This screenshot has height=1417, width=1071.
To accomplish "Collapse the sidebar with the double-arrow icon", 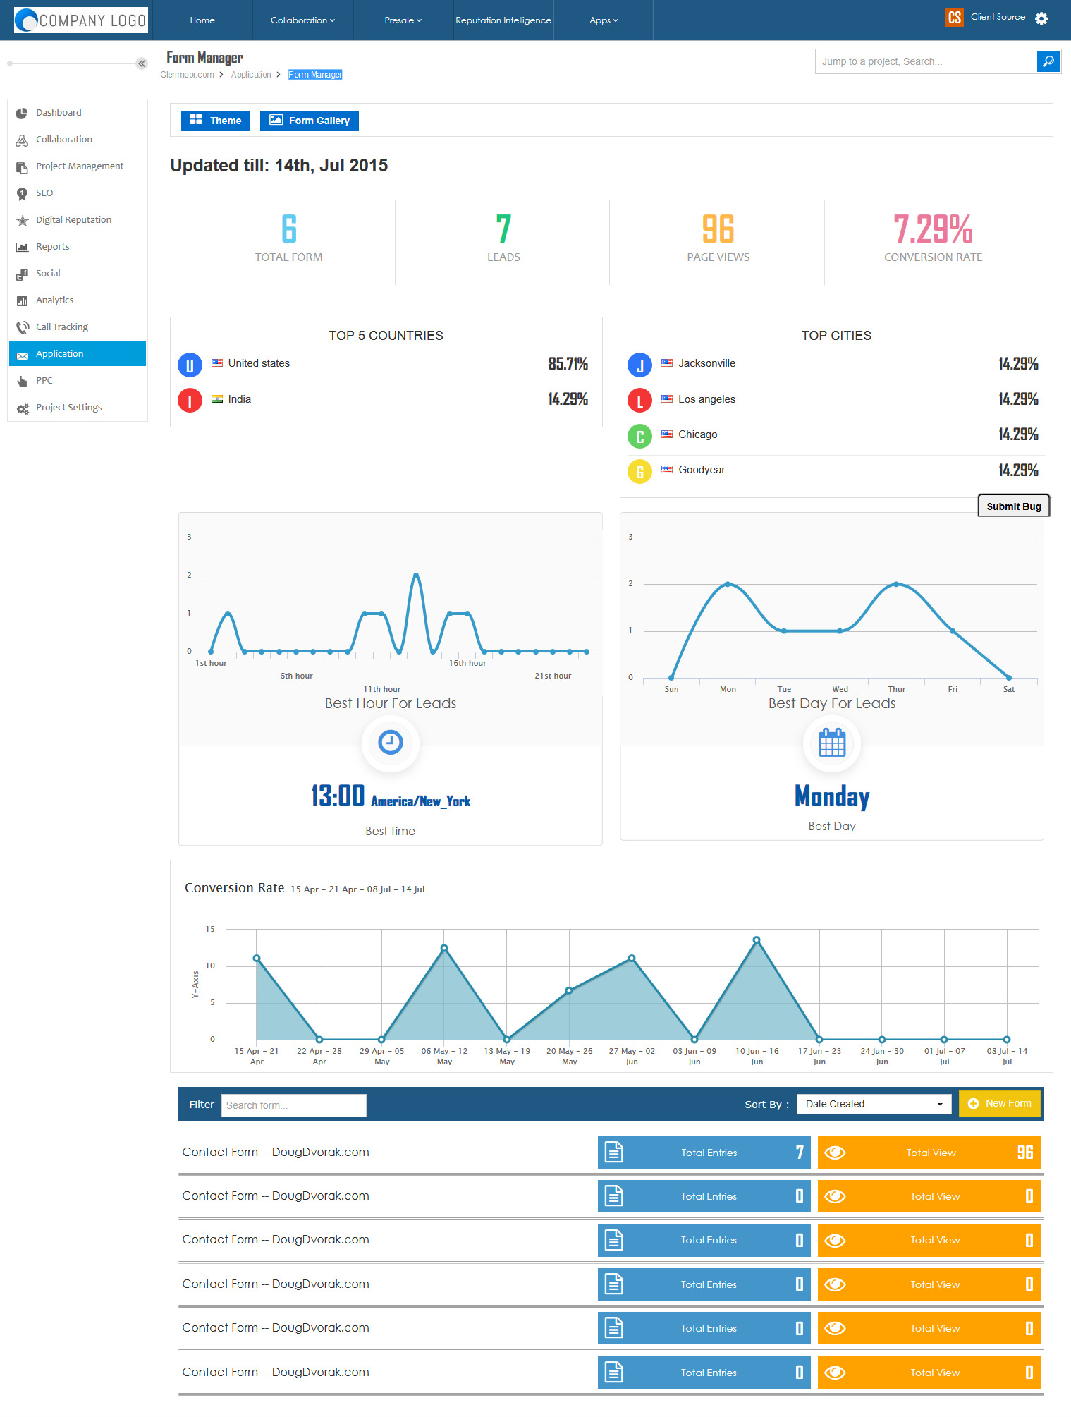I will 142,63.
